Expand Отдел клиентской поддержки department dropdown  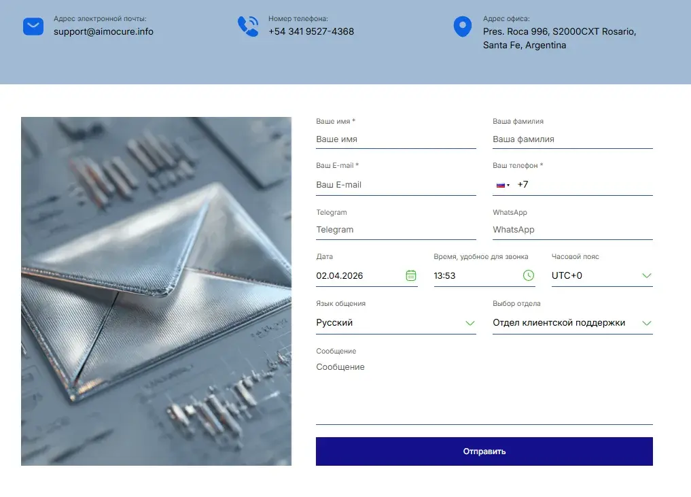click(573, 323)
